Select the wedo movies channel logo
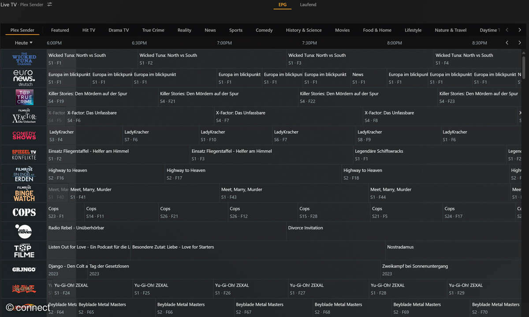 tap(24, 231)
